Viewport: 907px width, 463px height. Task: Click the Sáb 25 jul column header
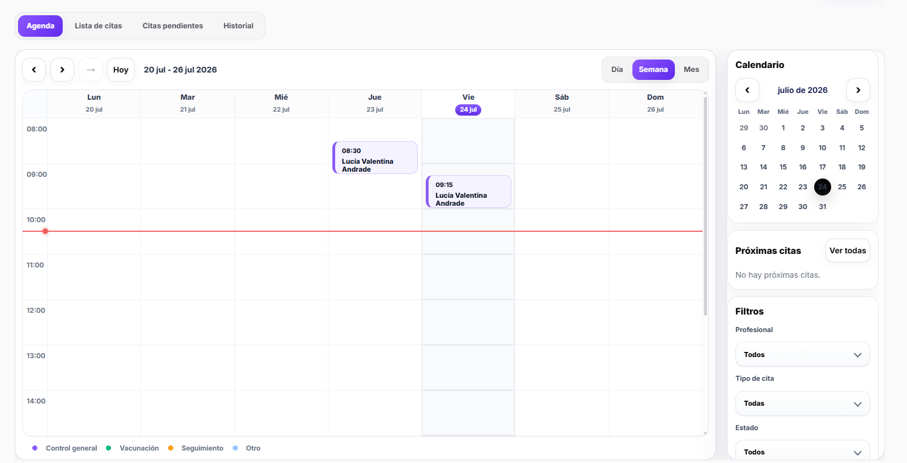562,104
